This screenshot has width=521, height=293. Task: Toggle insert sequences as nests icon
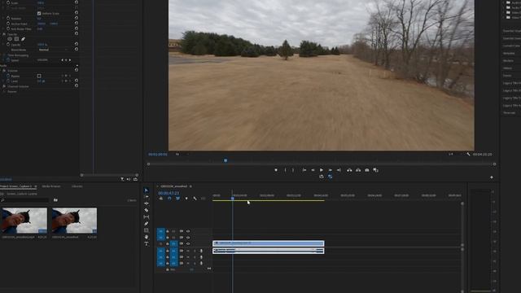point(161,199)
